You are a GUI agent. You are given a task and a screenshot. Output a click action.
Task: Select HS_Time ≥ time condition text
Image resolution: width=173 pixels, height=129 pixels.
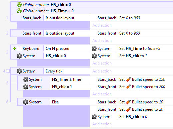[67, 79]
